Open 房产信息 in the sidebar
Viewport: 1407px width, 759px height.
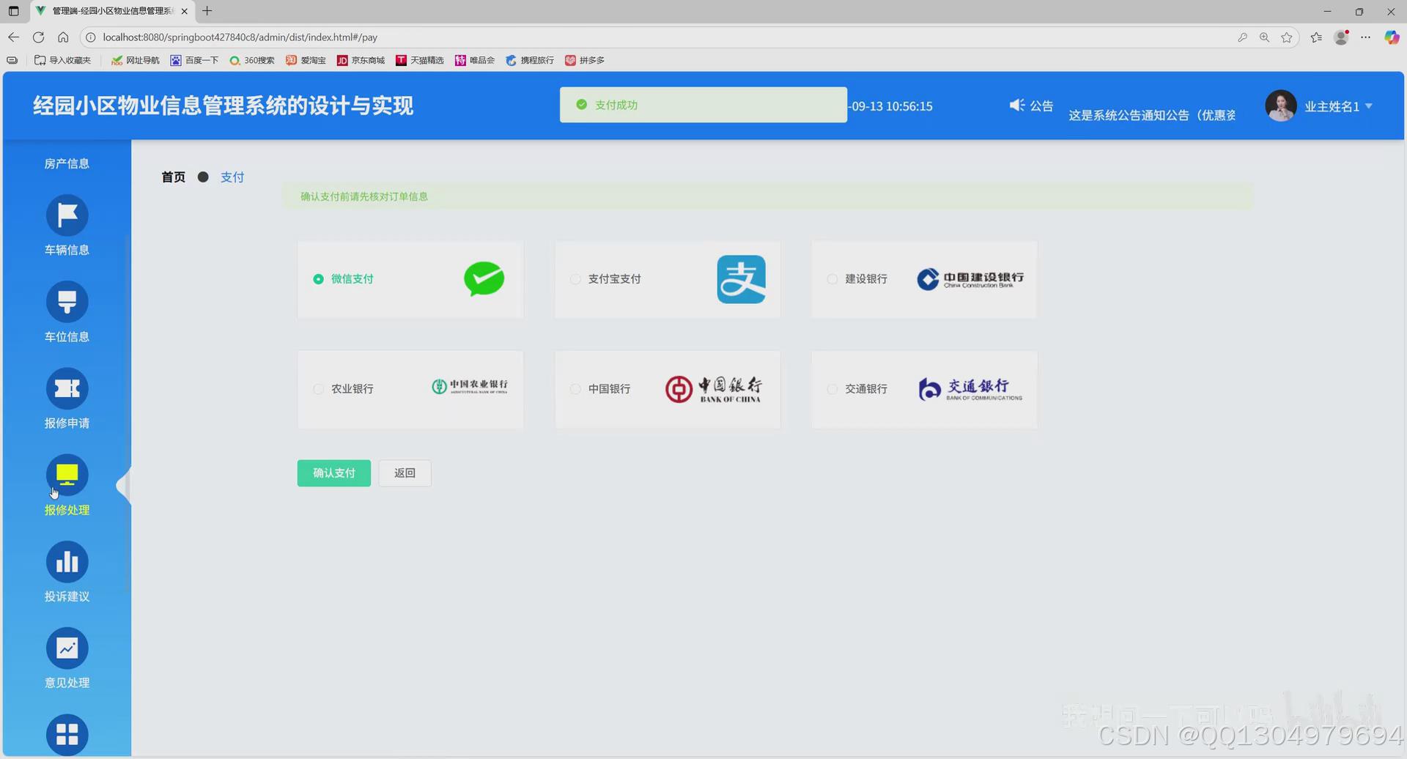[x=67, y=163]
